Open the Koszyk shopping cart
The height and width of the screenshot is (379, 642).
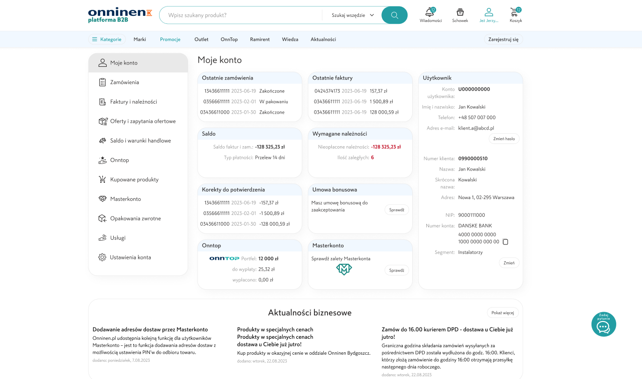pos(516,14)
